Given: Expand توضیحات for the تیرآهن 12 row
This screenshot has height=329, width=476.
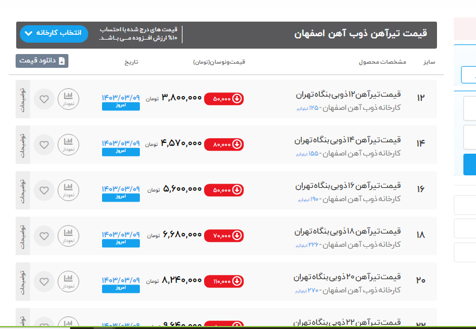Looking at the screenshot, I should pyautogui.click(x=22, y=99).
